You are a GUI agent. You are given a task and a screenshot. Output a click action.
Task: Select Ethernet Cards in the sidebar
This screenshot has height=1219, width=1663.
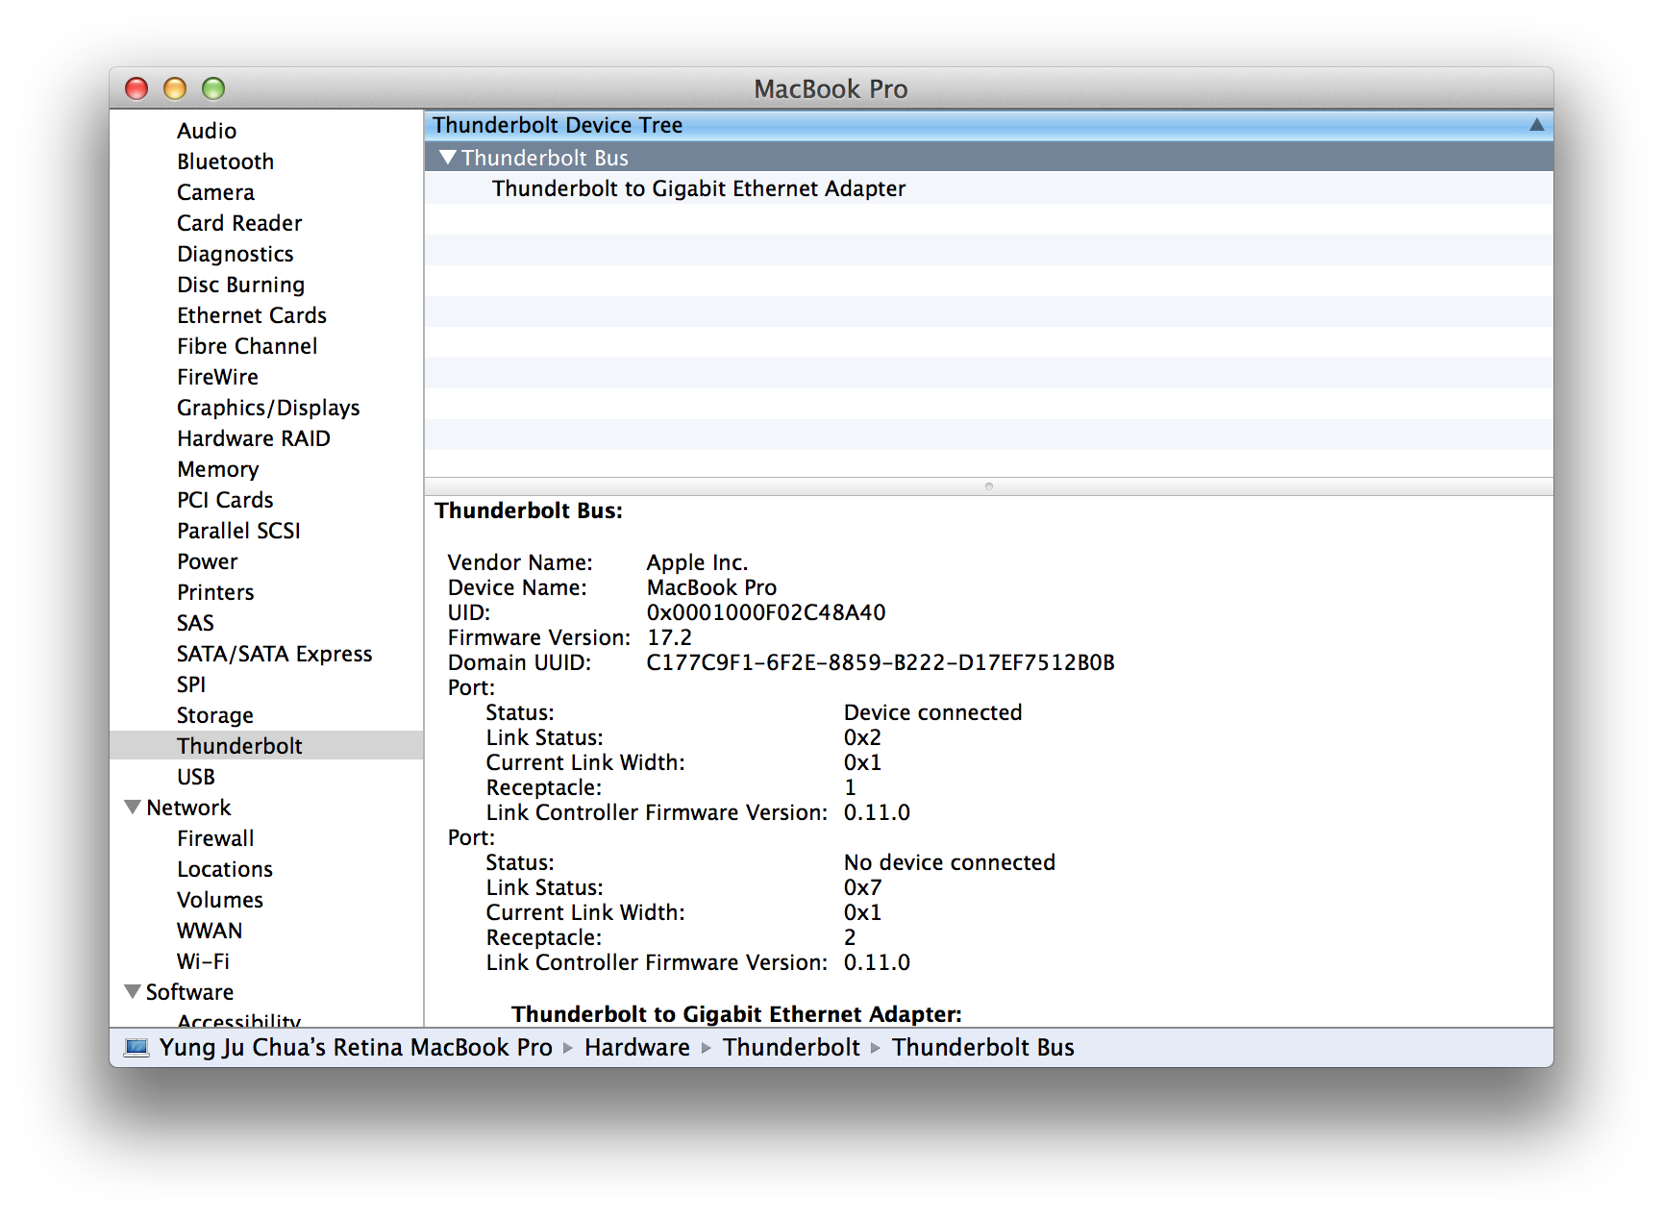pos(252,315)
